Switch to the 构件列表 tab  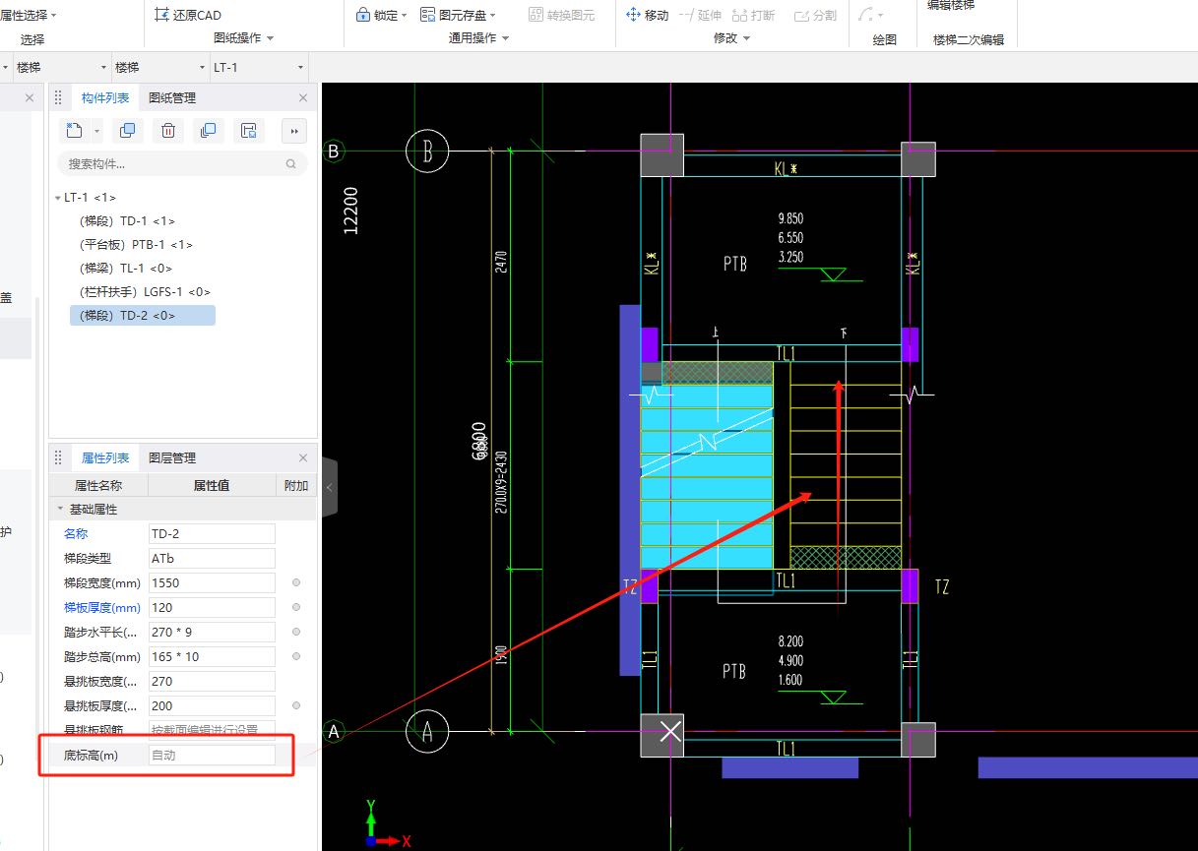click(104, 97)
